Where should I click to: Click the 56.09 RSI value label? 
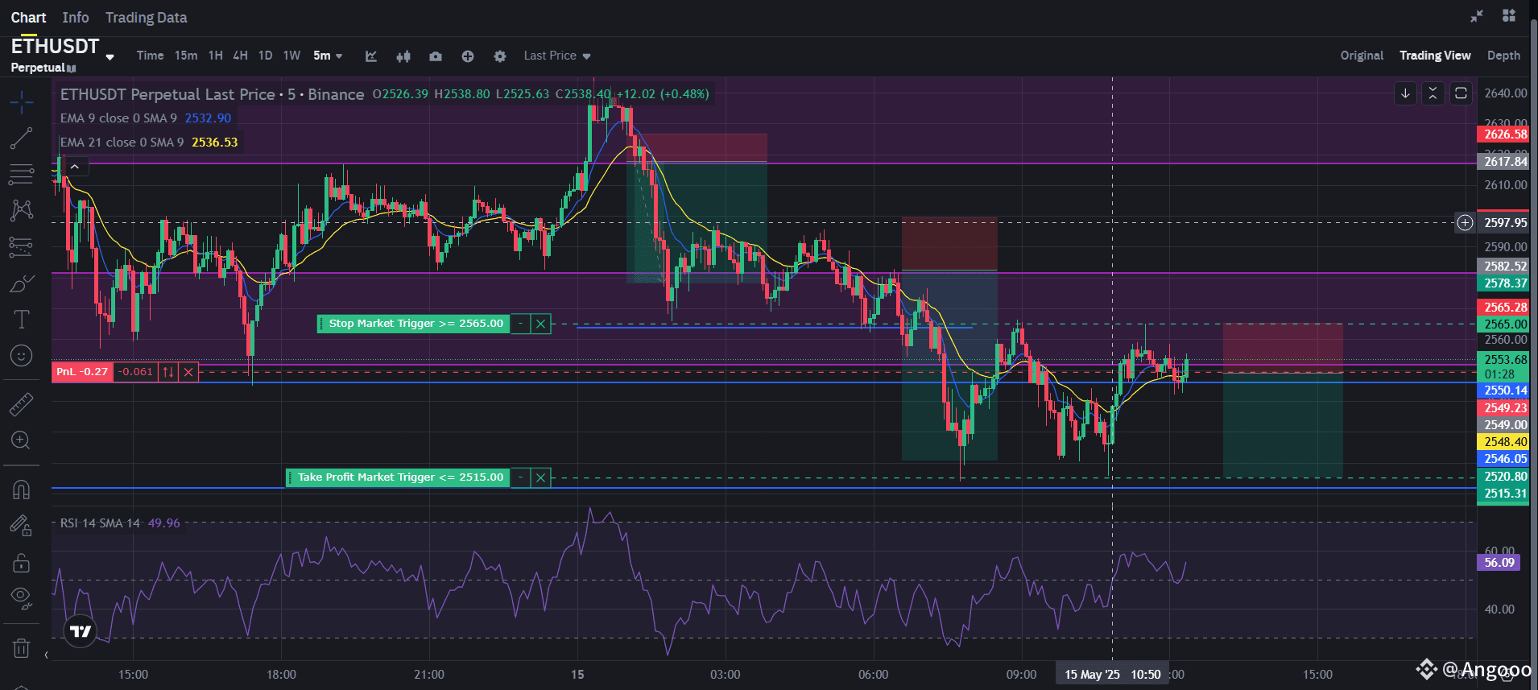pos(1499,563)
